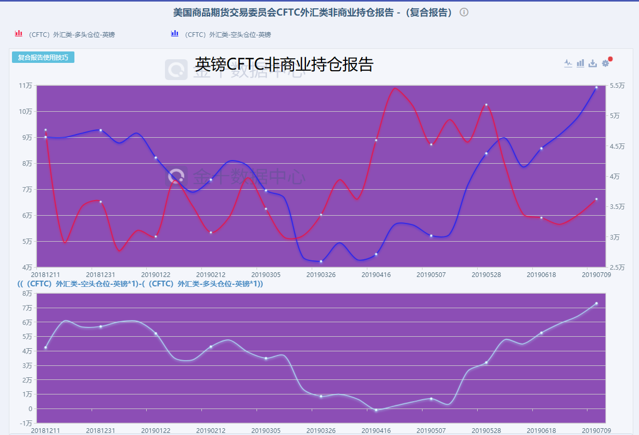Open the 复合报告使用技巧 button
This screenshot has width=639, height=435.
click(43, 57)
